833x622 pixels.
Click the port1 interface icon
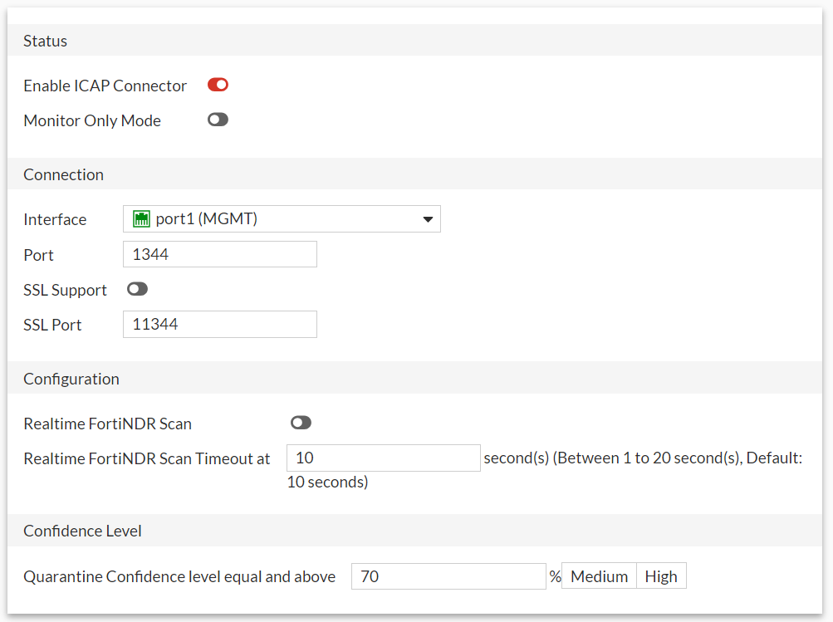[141, 218]
